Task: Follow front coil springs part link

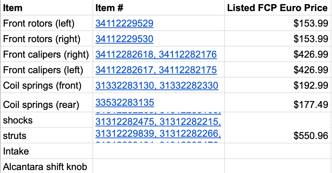Action: pos(157,86)
